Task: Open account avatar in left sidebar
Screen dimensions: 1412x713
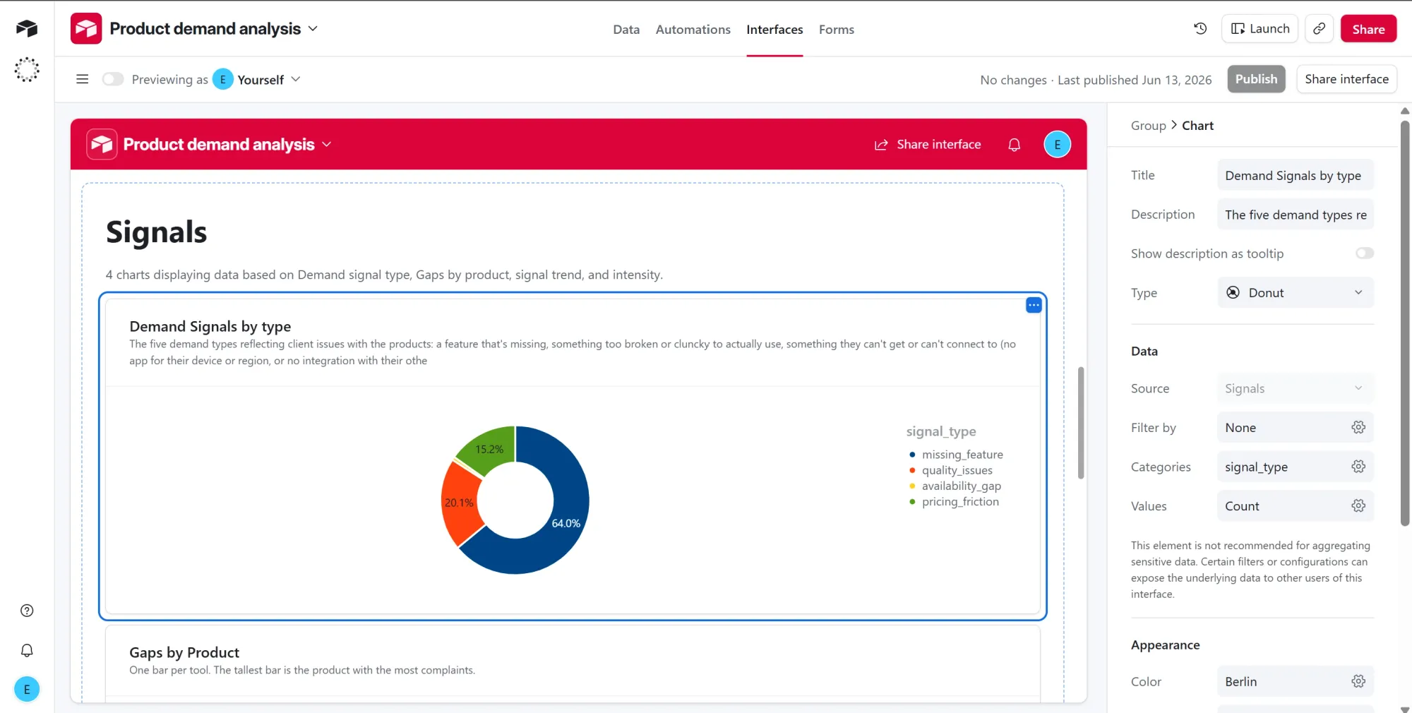Action: click(27, 690)
